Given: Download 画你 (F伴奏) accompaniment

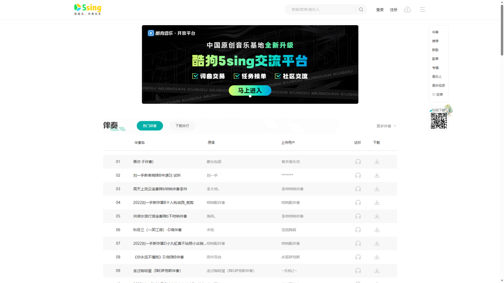Looking at the screenshot, I should tap(377, 161).
